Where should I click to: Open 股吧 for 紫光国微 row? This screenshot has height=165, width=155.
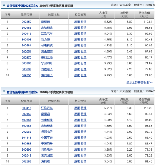point(77,155)
